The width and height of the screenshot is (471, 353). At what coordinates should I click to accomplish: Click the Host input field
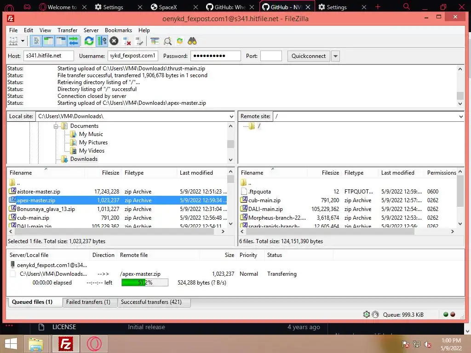click(x=49, y=56)
